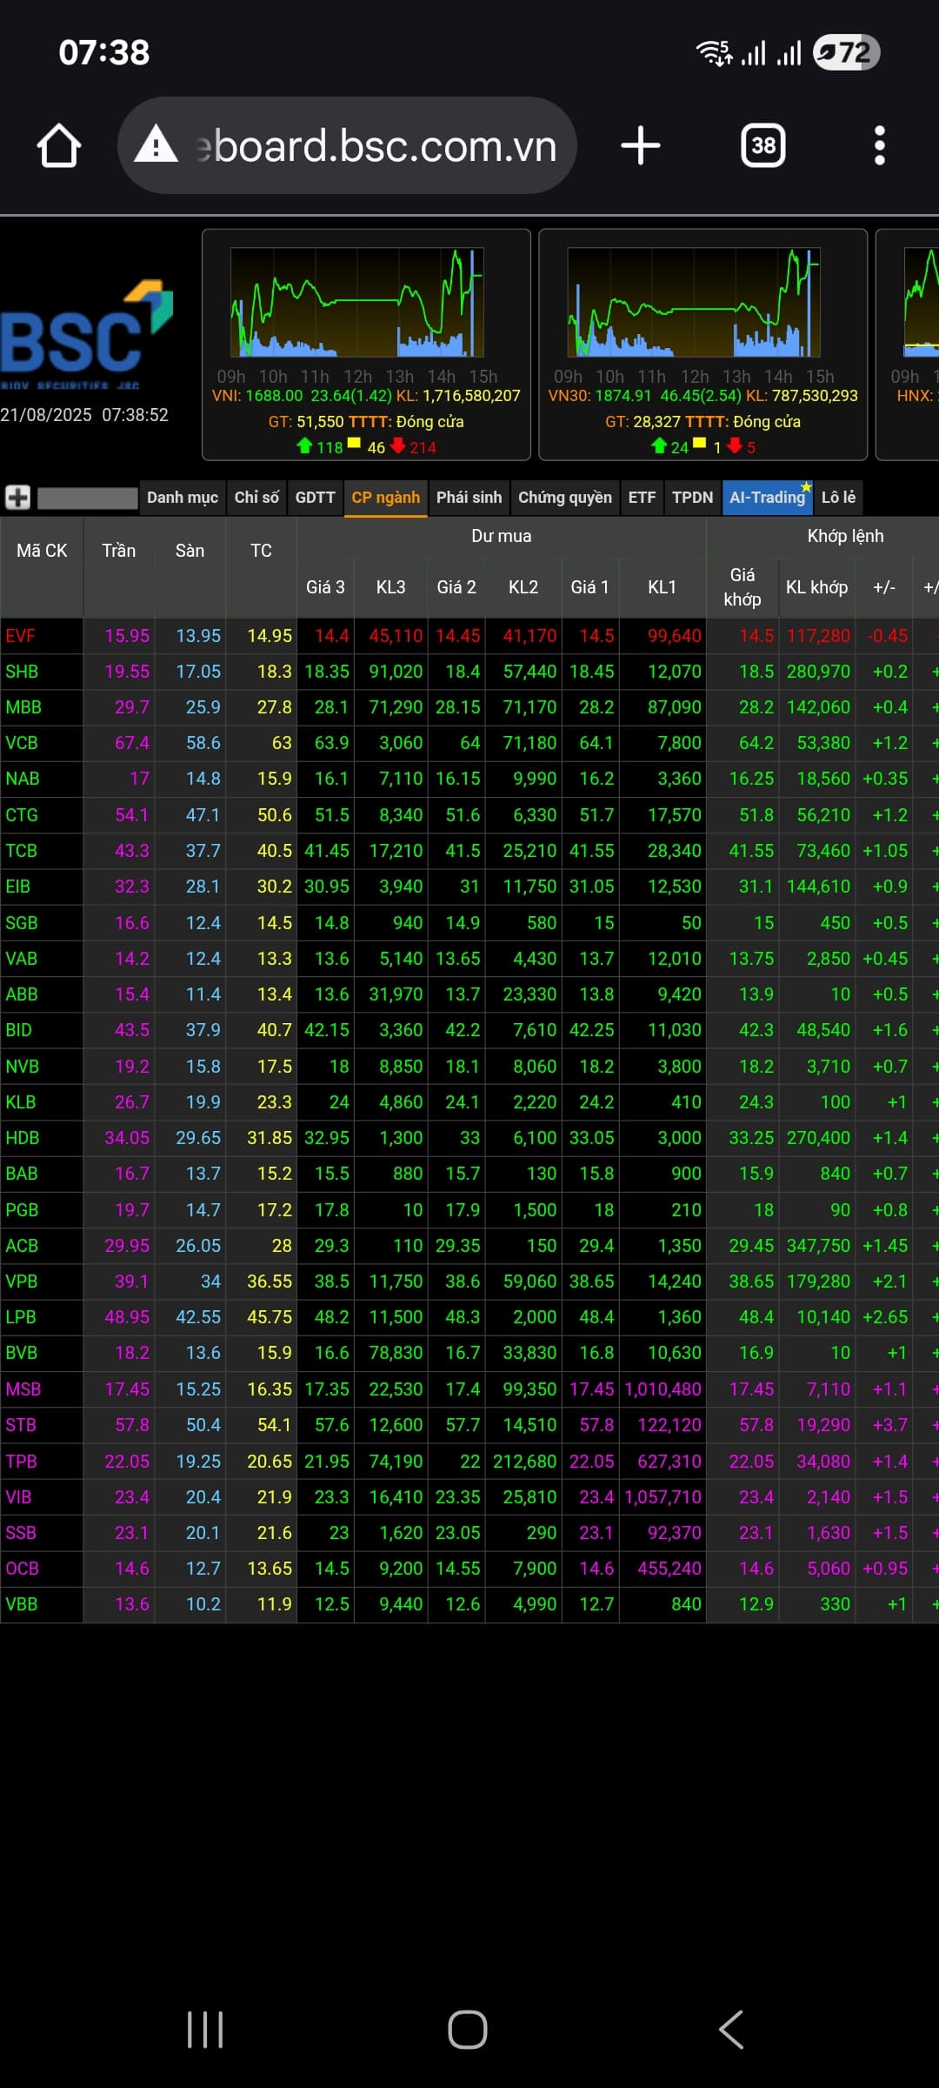939x2088 pixels.
Task: Open the AI-Trading tab
Action: click(x=768, y=498)
